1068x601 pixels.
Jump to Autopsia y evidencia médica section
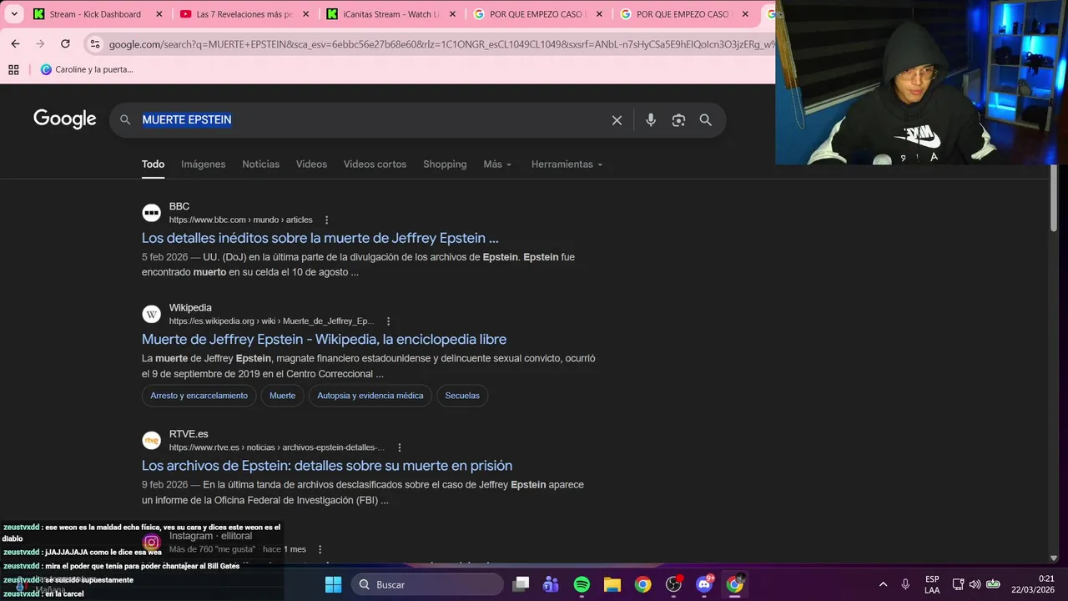pos(370,396)
